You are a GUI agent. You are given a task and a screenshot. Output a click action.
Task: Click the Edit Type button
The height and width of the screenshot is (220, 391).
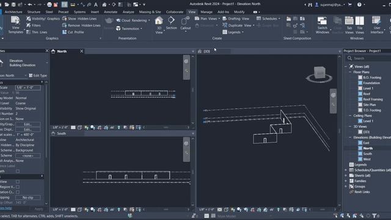click(x=38, y=75)
